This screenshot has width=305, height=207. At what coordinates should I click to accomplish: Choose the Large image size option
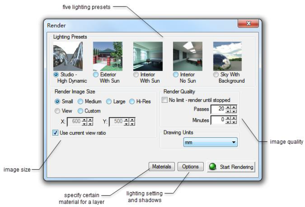click(109, 102)
